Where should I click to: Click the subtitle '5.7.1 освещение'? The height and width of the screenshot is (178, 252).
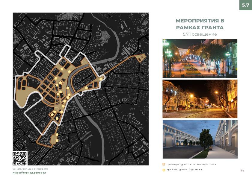[x=200, y=34]
